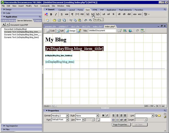Select the Recordset (rsDisplayBlog) row
Viewport: 169px width, 133px height.
15,29
